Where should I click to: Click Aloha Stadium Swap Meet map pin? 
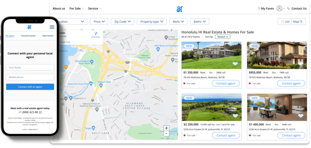(92, 62)
